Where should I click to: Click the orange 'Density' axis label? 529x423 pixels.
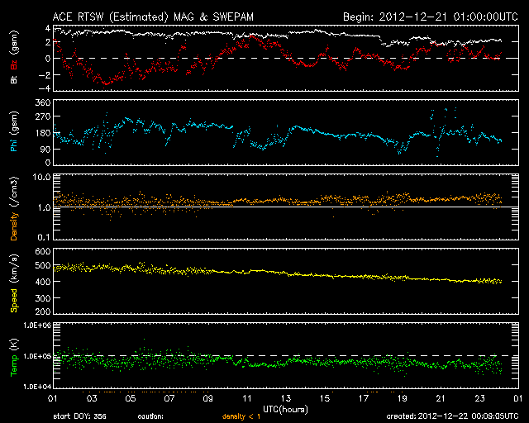(14, 226)
